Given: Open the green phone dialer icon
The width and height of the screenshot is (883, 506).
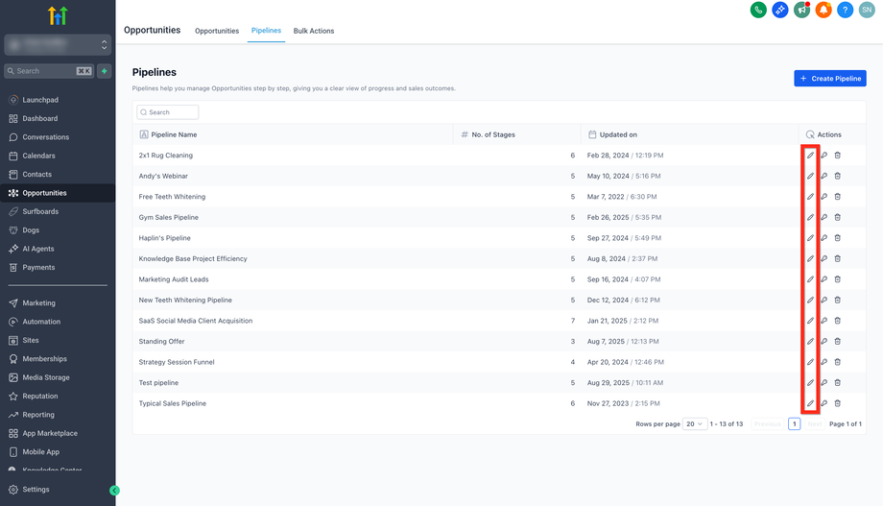Looking at the screenshot, I should click(758, 10).
